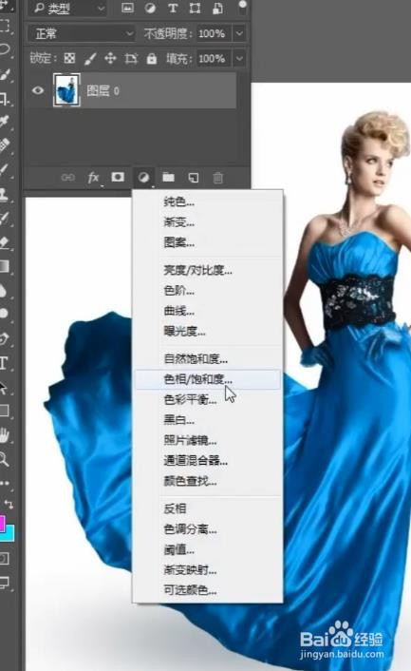Change the screen mode

click(x=4, y=582)
